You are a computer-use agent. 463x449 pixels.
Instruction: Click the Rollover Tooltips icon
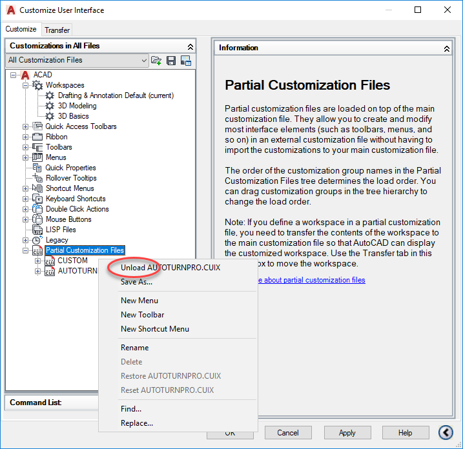tap(37, 178)
